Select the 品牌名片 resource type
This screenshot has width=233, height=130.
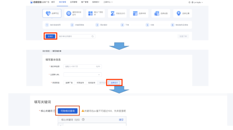(x=114, y=83)
